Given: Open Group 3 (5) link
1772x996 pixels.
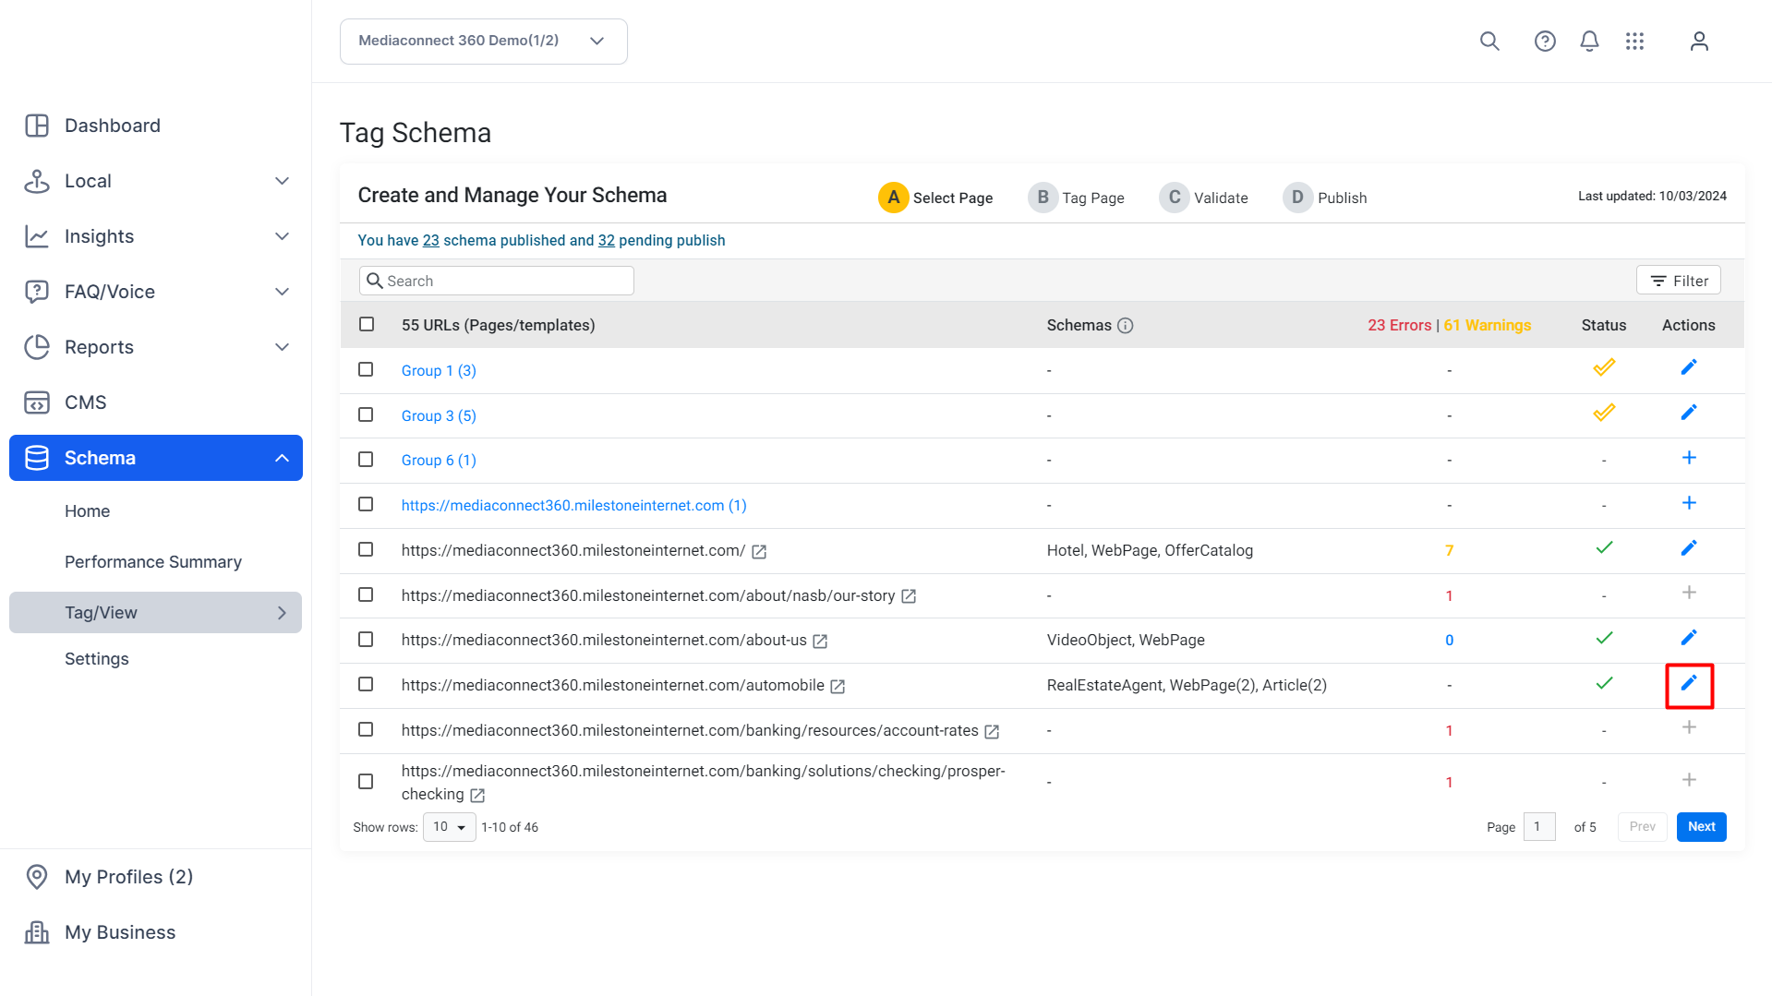Looking at the screenshot, I should pos(439,415).
